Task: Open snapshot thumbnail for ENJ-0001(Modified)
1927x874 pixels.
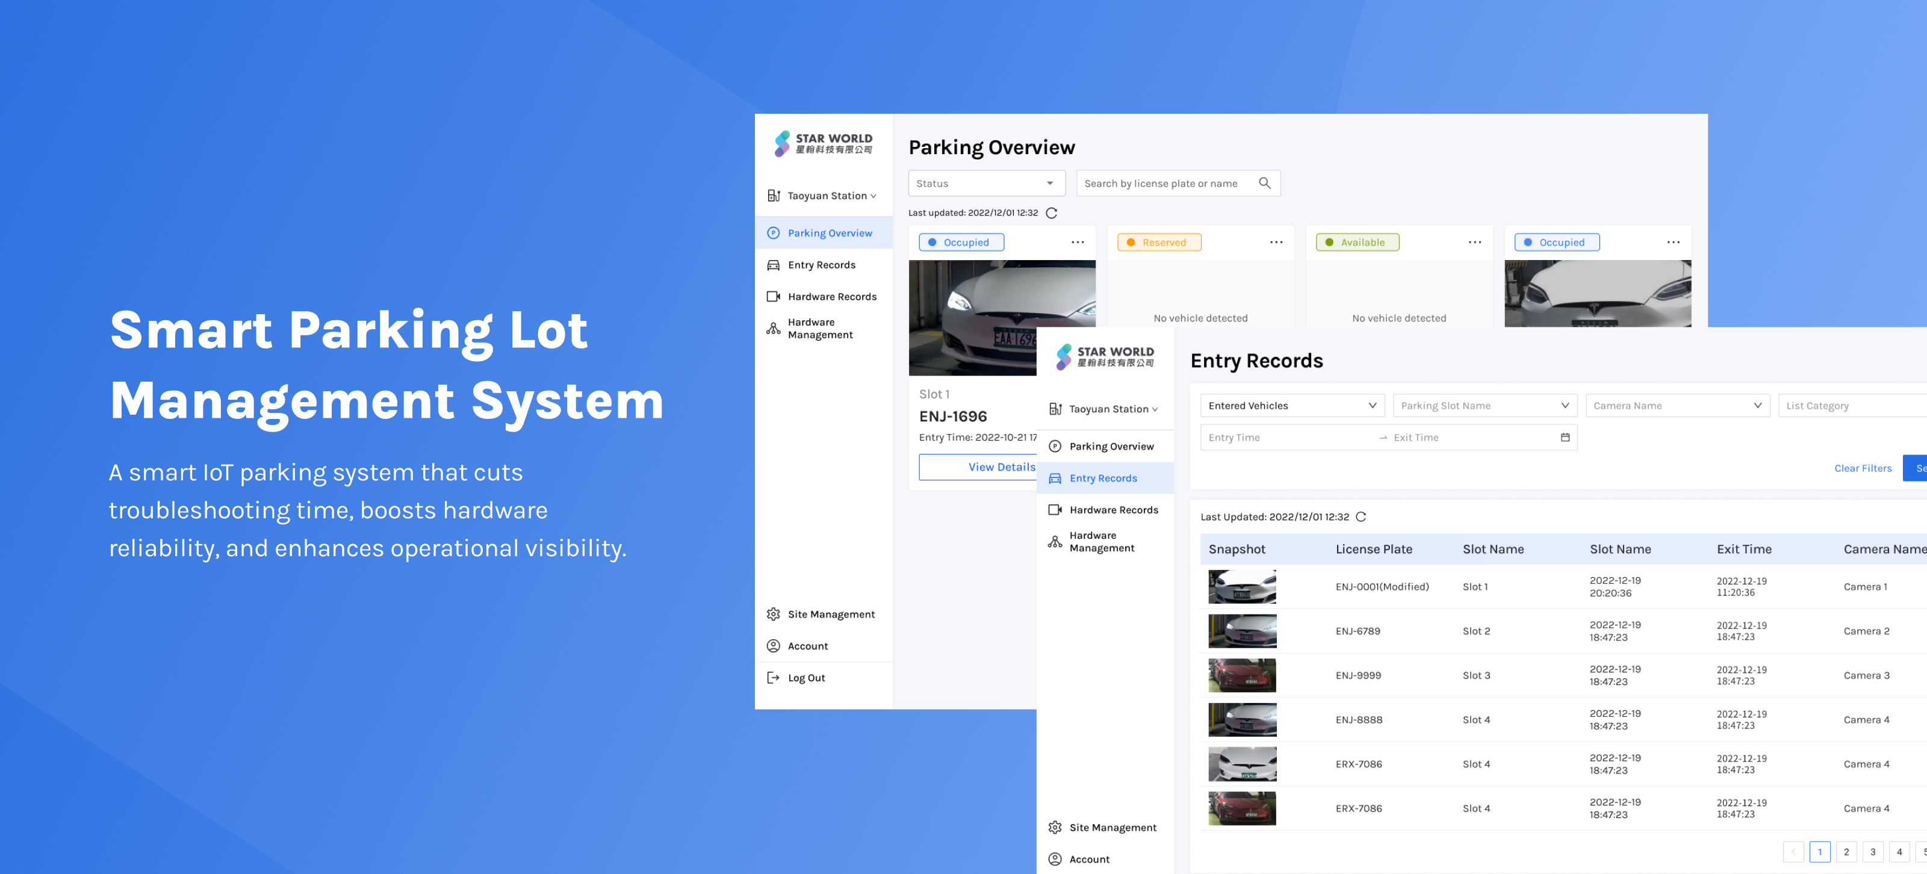Action: coord(1242,587)
